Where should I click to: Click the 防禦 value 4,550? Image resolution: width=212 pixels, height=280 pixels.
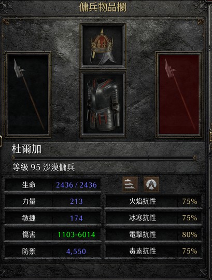(76, 251)
